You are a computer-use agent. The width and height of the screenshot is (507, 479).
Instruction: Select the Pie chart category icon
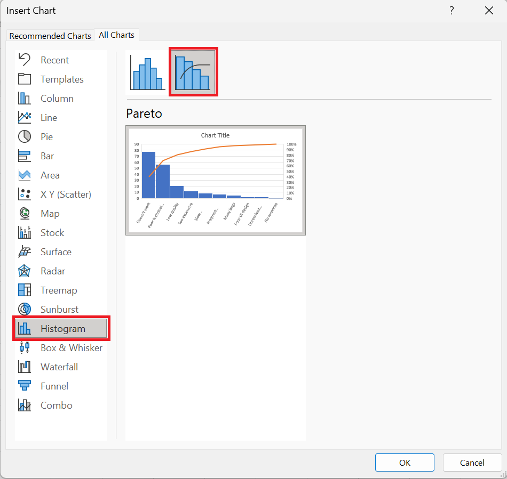tap(25, 136)
